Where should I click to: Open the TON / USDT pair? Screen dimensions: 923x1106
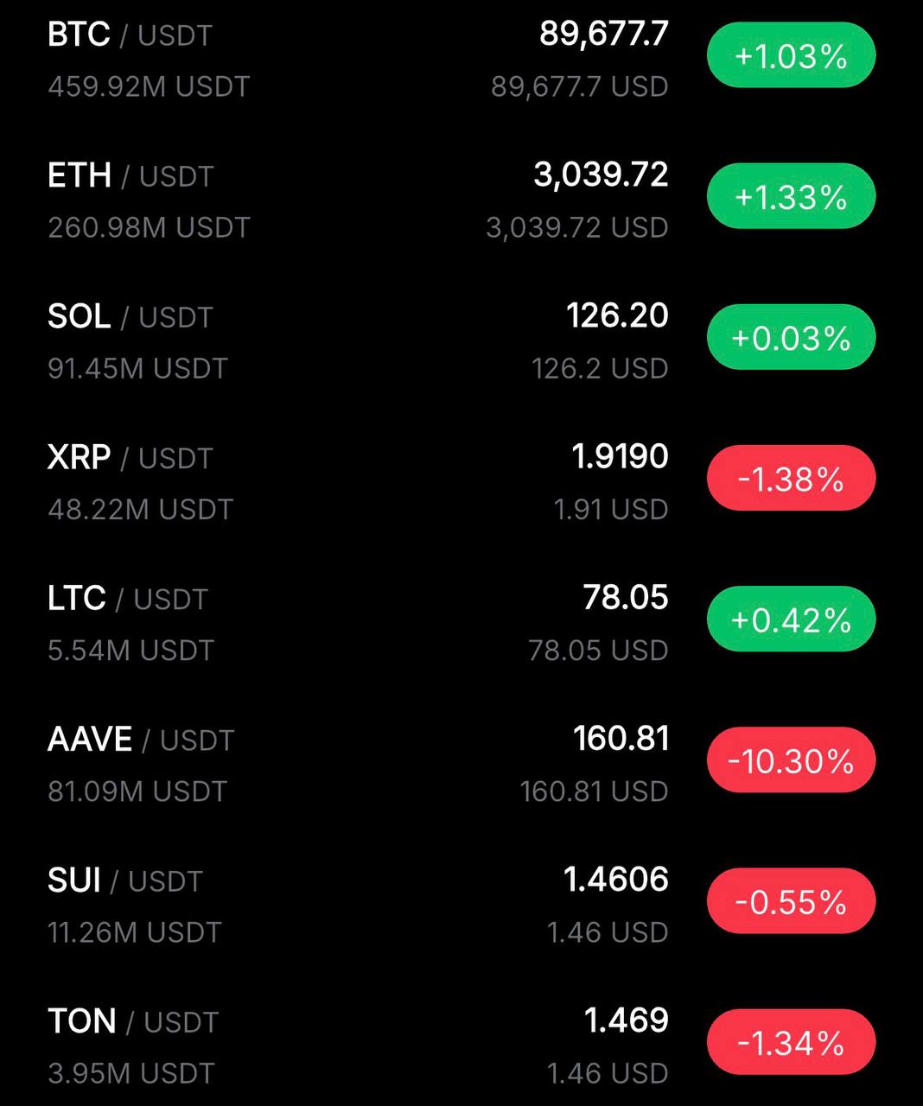coord(132,1021)
